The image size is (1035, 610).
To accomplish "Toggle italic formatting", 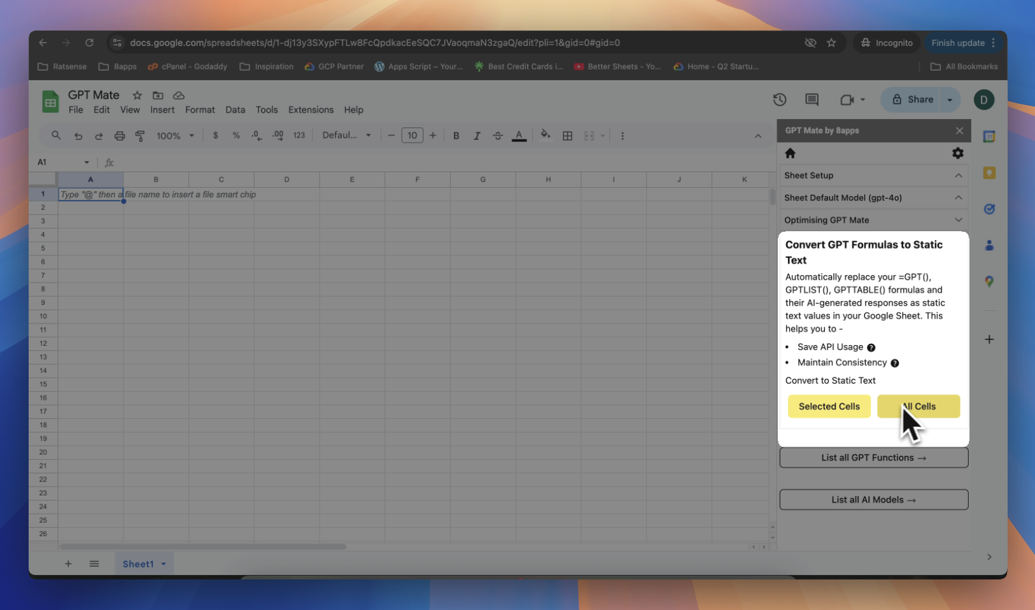I will 477,136.
